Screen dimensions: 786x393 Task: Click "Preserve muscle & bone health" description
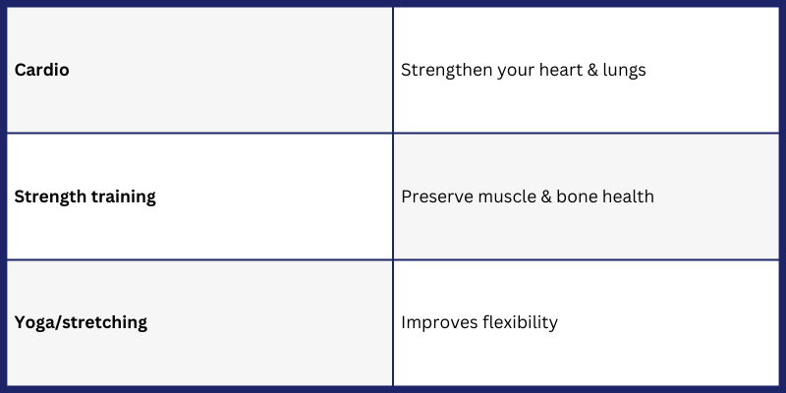528,196
